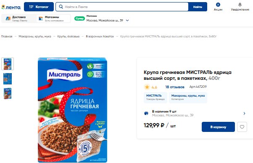Open the 18 отзывов link
Screen dimensions: 253x163
point(175,87)
